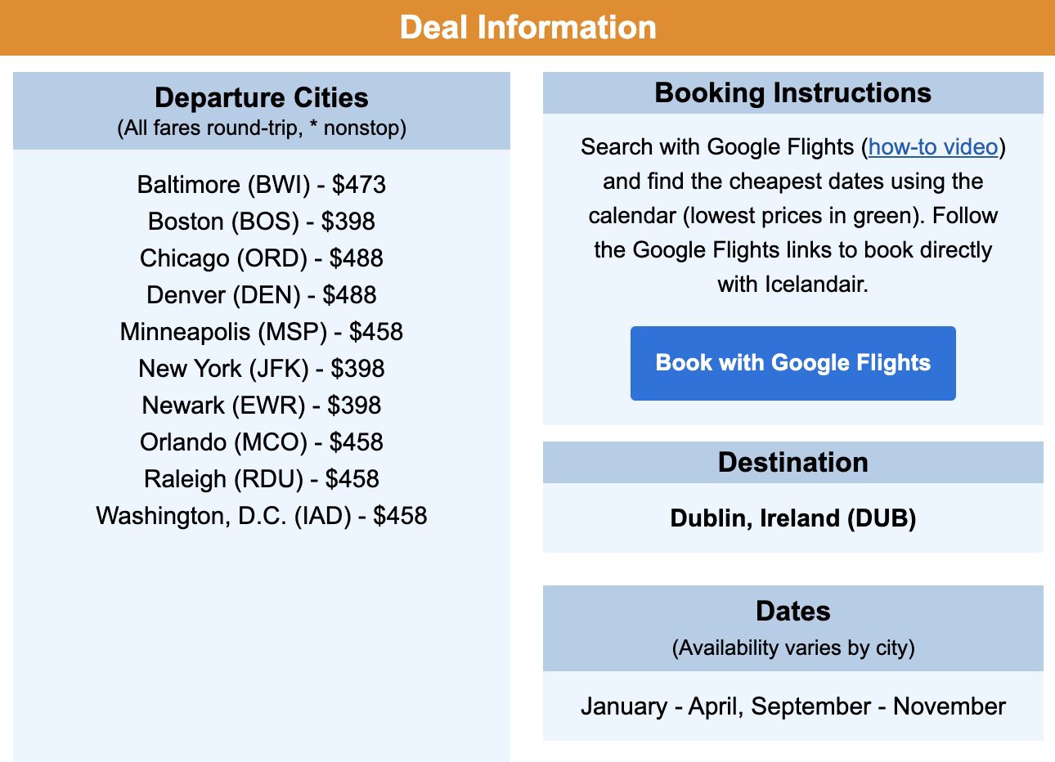Click the Departure Cities heading
Image resolution: width=1055 pixels, height=762 pixels.
(x=262, y=98)
